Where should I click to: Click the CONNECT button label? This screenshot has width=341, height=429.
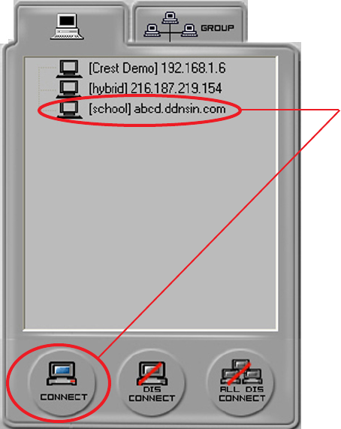point(63,397)
